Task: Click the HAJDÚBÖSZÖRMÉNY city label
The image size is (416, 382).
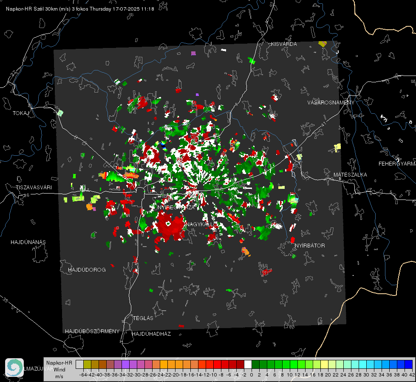Action: click(92, 331)
